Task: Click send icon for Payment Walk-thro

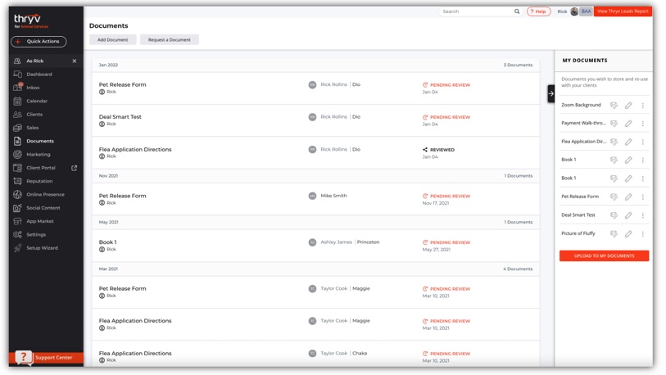Action: [614, 124]
